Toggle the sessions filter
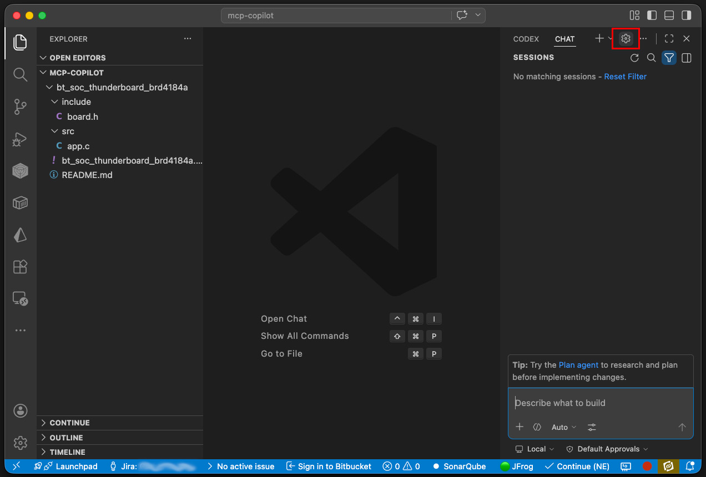 pyautogui.click(x=669, y=58)
